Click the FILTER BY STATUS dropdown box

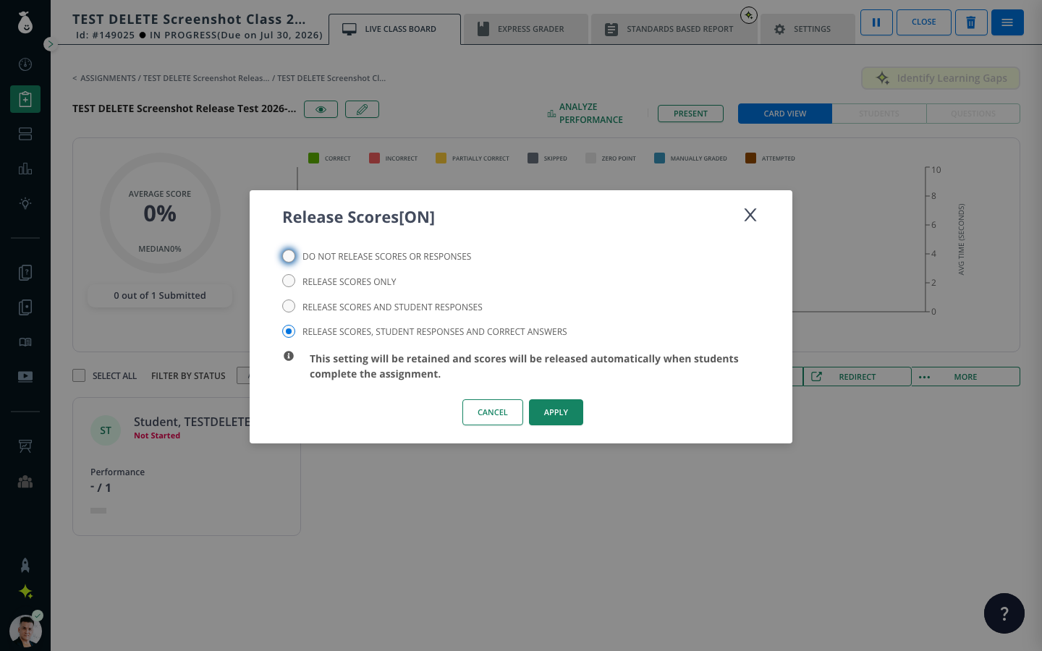point(243,376)
